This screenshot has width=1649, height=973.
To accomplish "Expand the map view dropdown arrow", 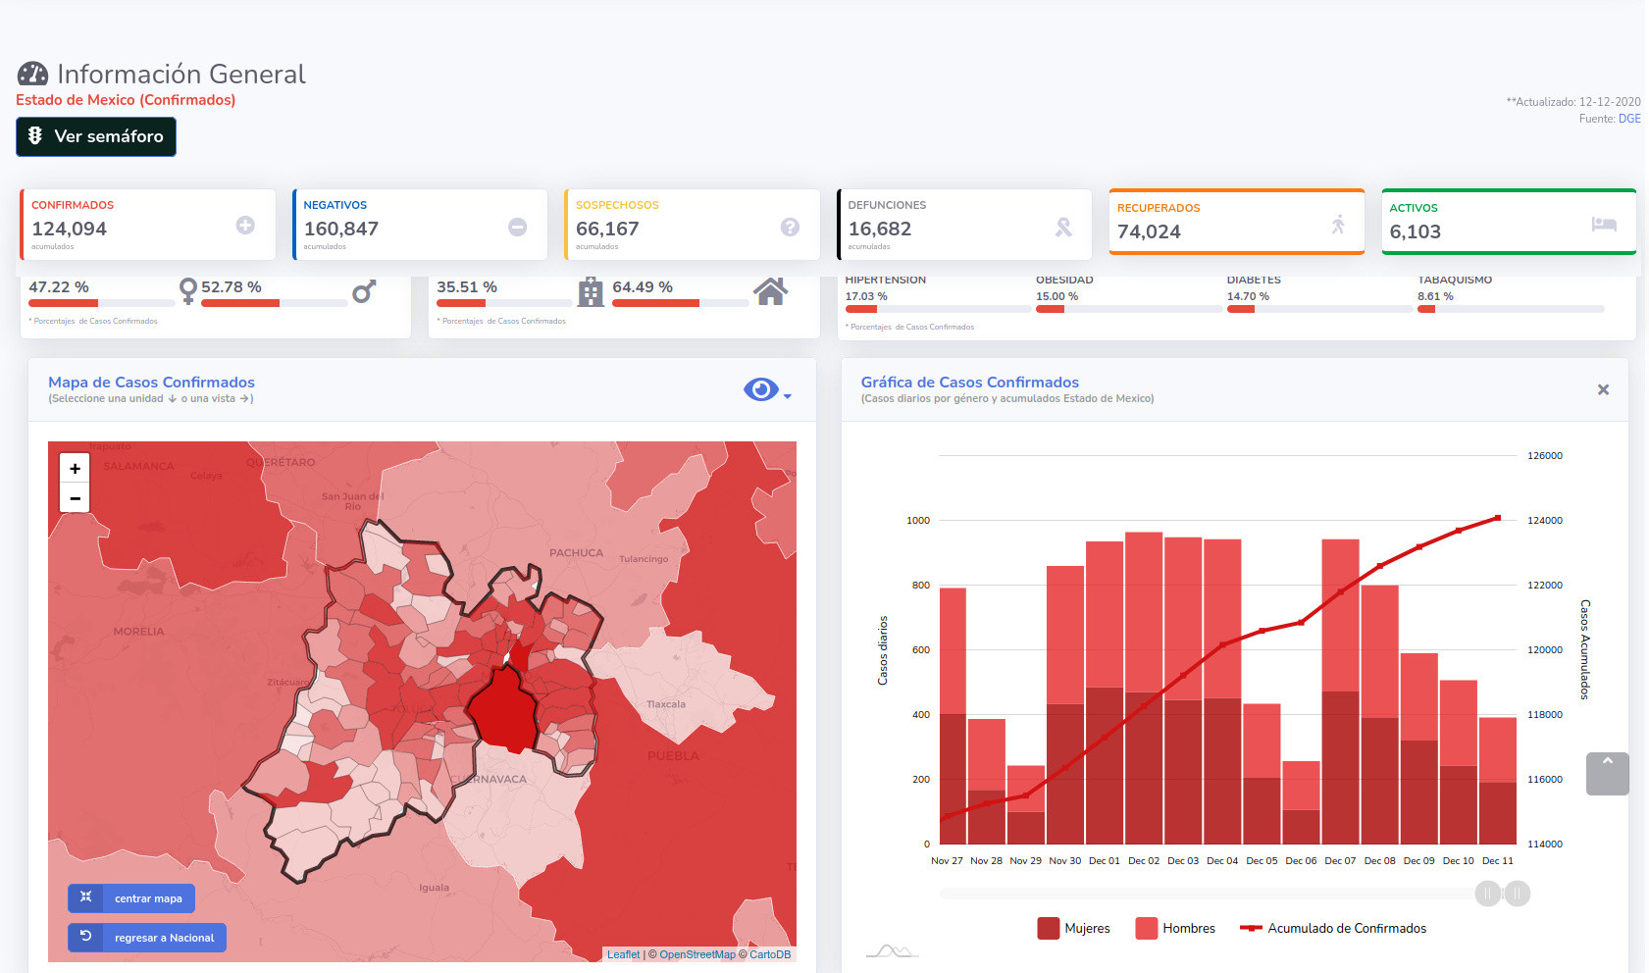I will pyautogui.click(x=788, y=396).
